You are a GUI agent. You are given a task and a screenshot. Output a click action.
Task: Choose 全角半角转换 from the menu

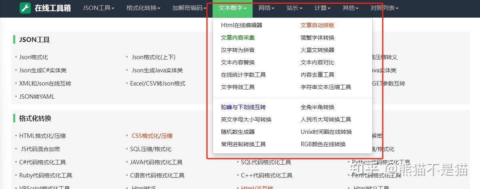click(317, 107)
